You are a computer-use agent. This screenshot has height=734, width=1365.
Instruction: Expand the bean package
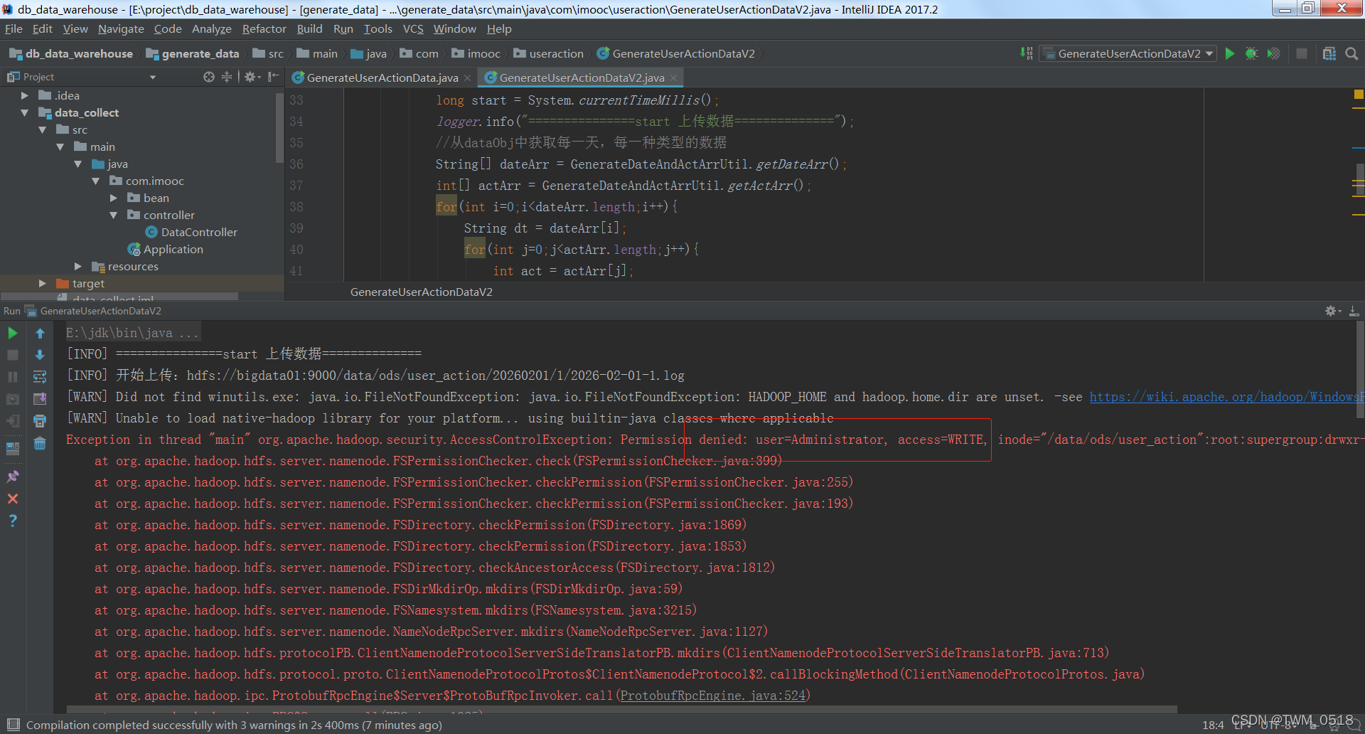[114, 198]
